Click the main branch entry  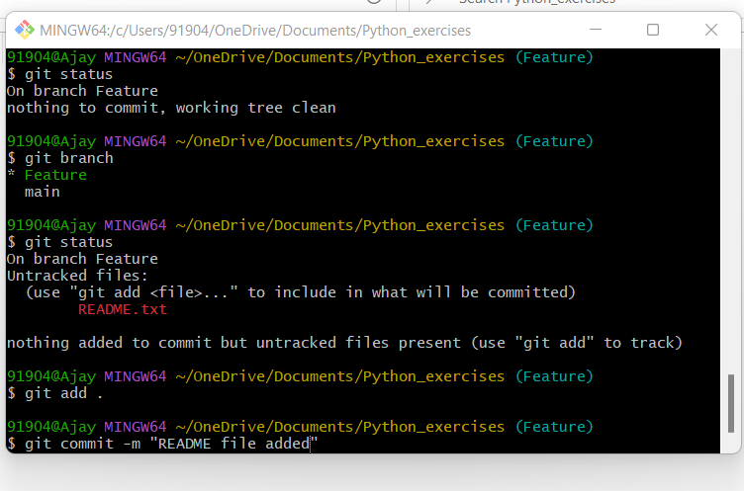(x=43, y=192)
